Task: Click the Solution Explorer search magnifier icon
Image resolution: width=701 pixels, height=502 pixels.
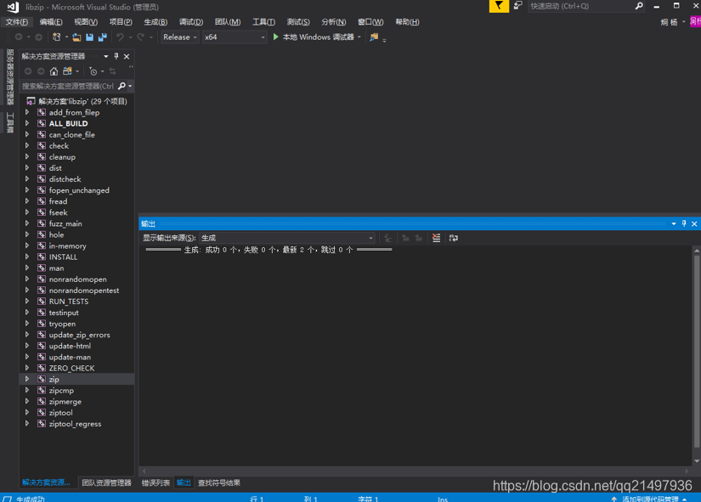Action: [122, 86]
